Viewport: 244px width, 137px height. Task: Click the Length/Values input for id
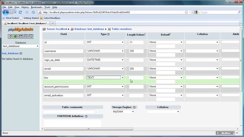tap(136, 42)
